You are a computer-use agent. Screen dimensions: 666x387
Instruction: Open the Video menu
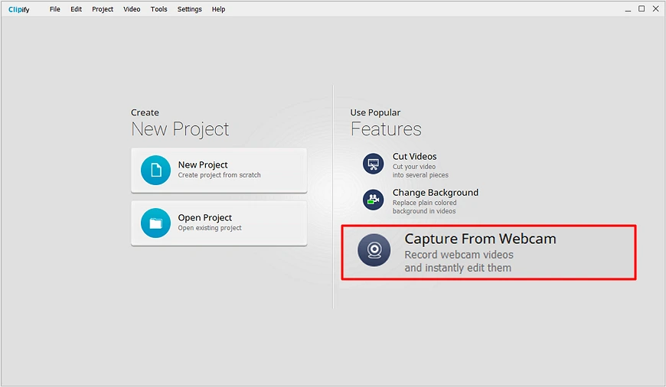pos(132,9)
